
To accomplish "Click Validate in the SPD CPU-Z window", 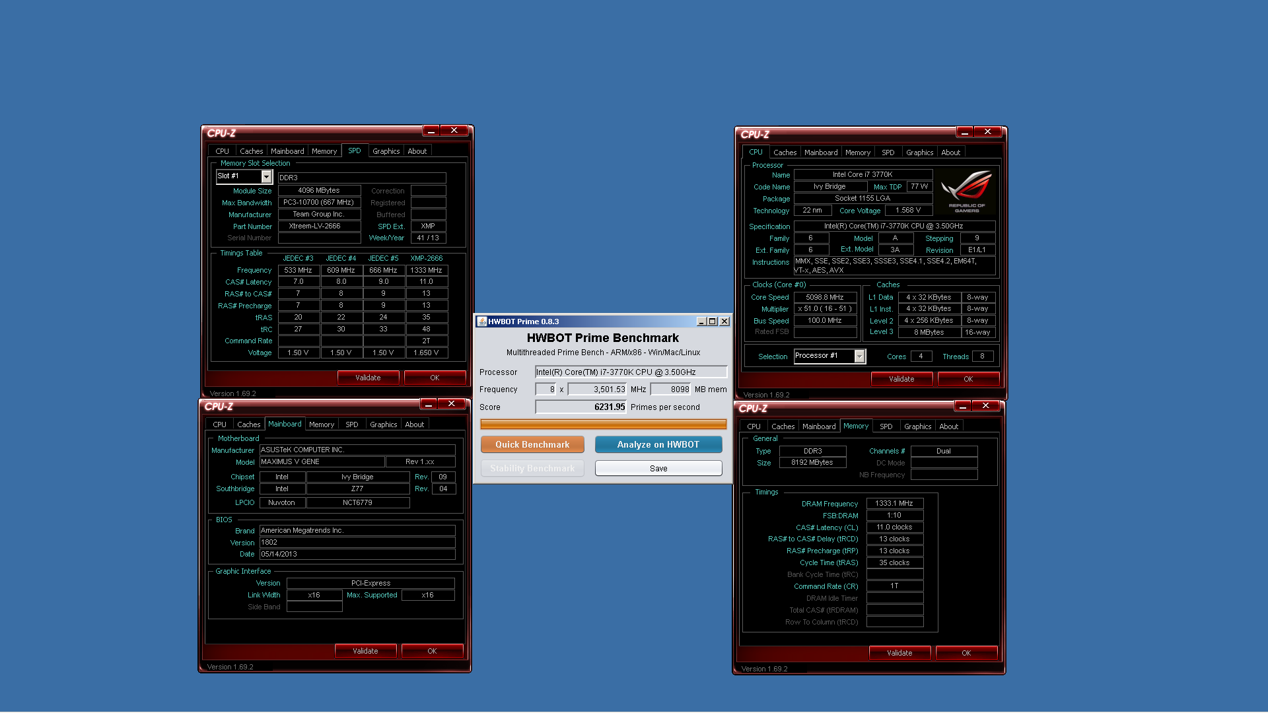I will pos(368,378).
